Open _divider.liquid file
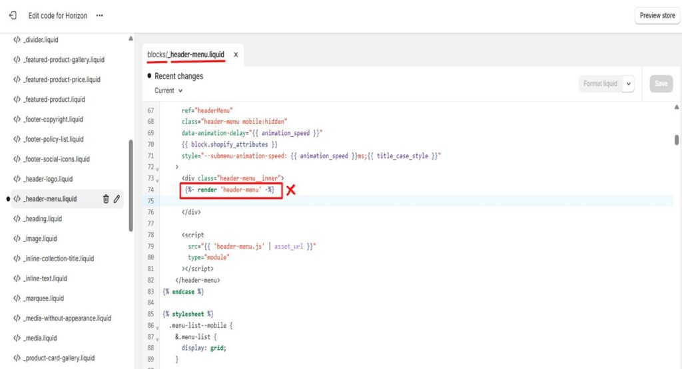 41,39
